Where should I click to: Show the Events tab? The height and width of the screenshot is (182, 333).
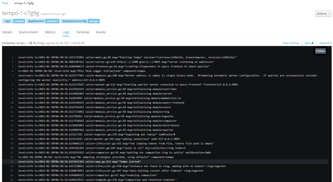[101, 32]
